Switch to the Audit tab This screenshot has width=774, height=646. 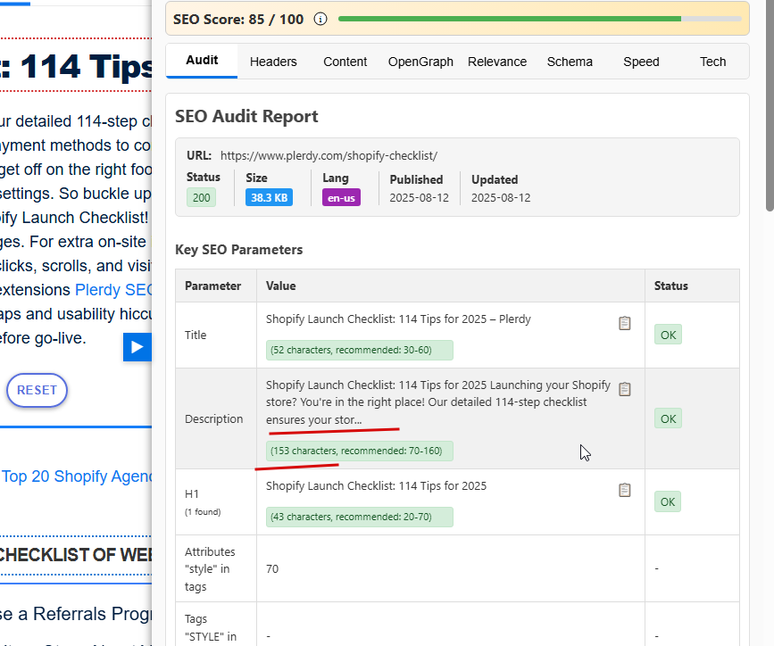[x=202, y=60]
